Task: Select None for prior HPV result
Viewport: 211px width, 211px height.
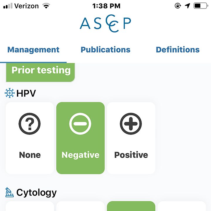Action: 30,138
